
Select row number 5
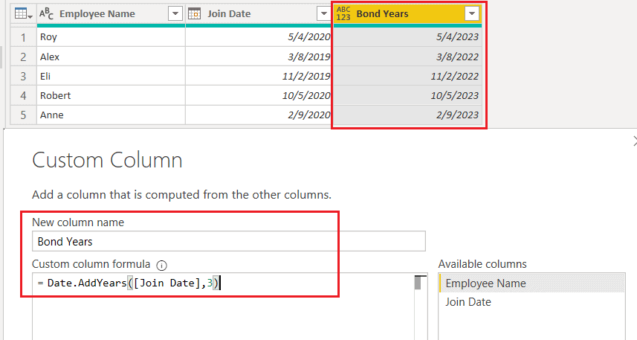pos(23,115)
